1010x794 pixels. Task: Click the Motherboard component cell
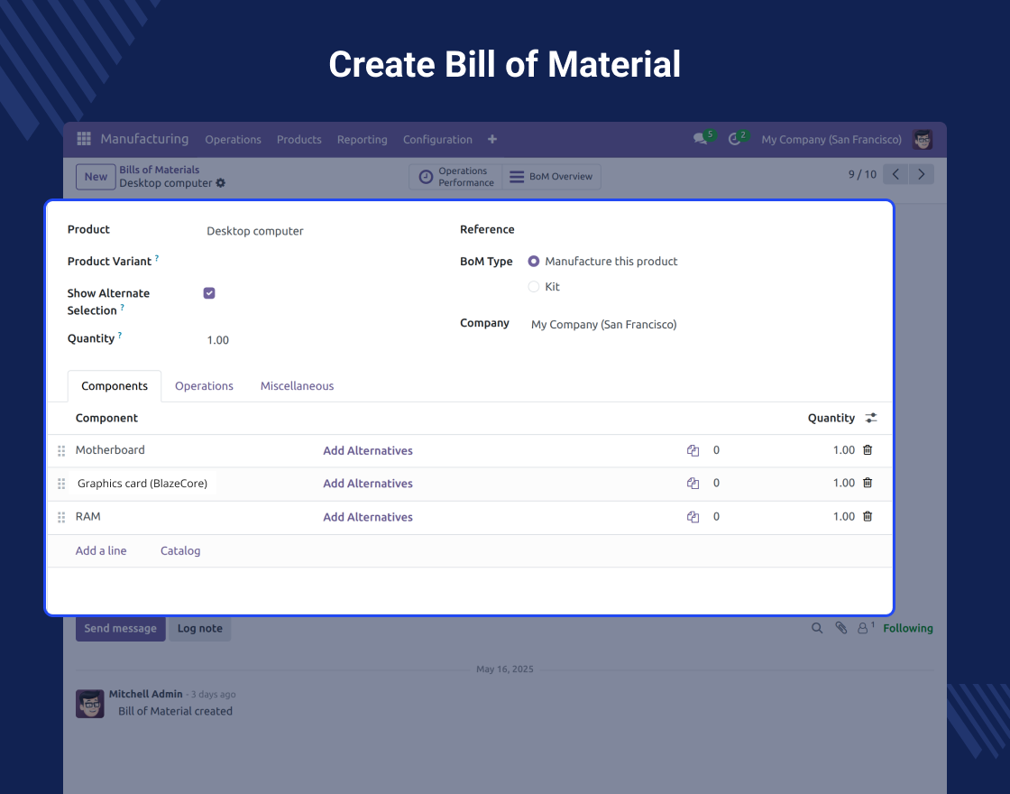click(x=110, y=450)
